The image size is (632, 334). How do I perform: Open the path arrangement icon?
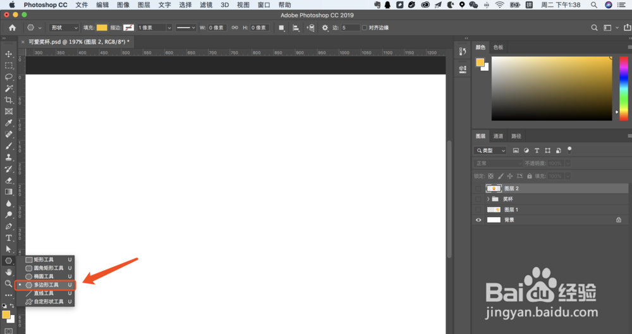point(310,28)
